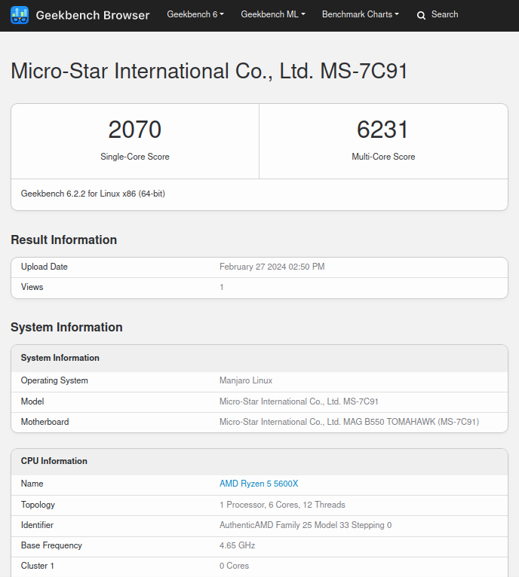Click the Operating System label
This screenshot has width=519, height=577.
[54, 380]
